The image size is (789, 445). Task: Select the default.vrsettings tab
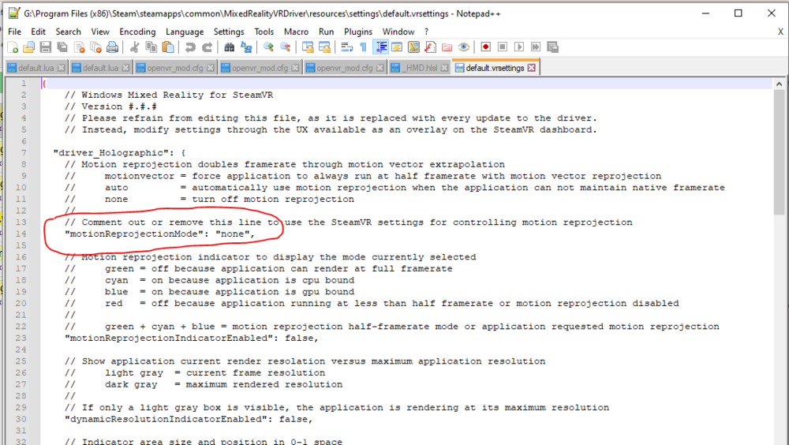click(x=495, y=68)
